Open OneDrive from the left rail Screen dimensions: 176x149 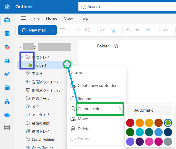coord(7,115)
